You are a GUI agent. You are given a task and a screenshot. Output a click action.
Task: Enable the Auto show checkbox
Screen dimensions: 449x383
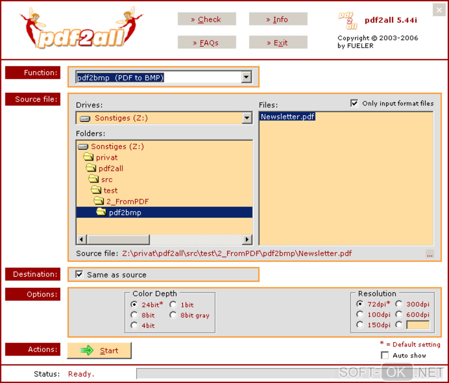(x=385, y=355)
